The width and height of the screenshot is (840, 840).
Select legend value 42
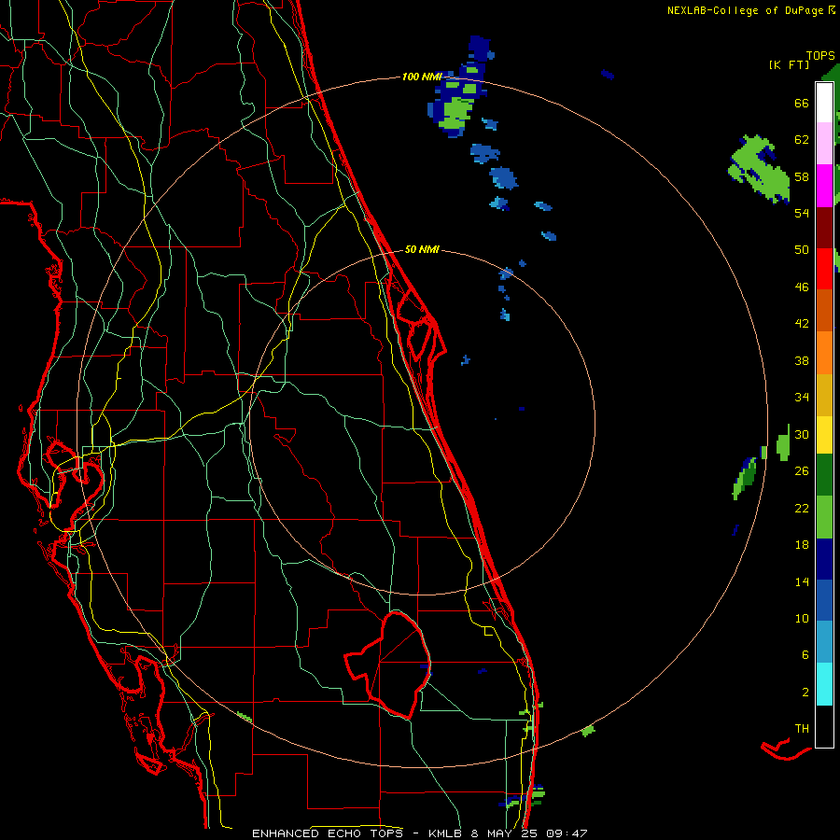802,324
